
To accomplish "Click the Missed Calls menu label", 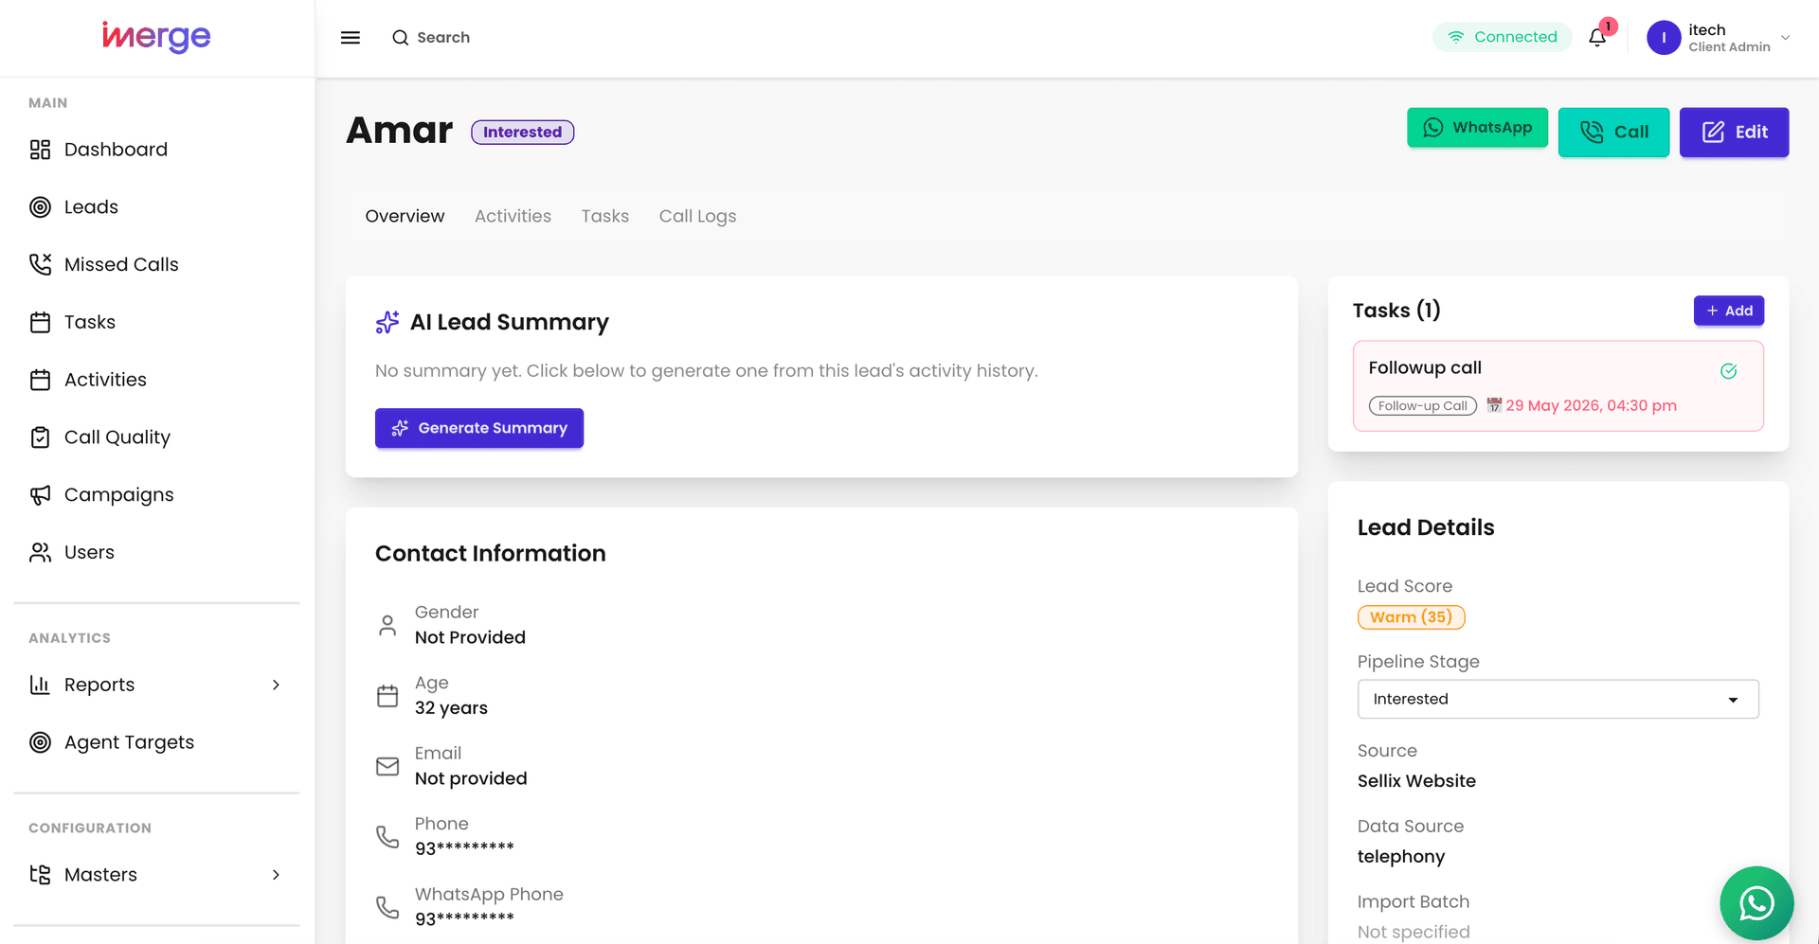I will pyautogui.click(x=121, y=264).
